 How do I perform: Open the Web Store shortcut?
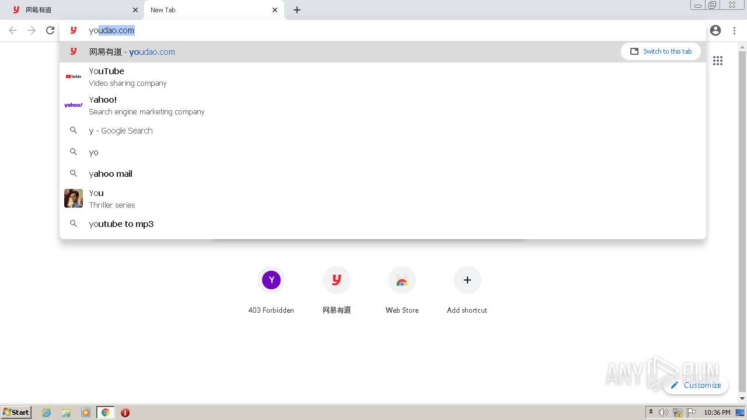click(402, 290)
